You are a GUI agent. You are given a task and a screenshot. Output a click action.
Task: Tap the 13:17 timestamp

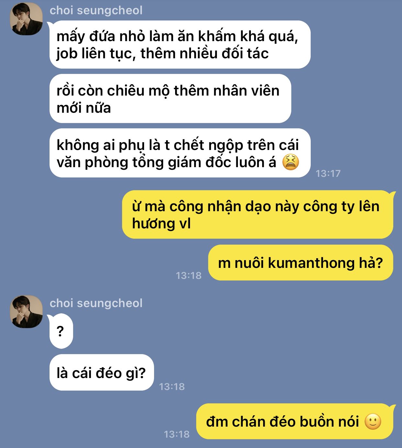click(328, 174)
